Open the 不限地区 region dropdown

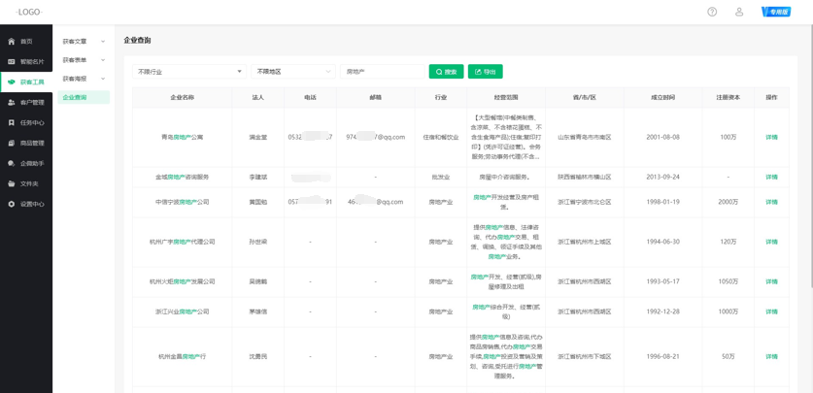point(292,72)
